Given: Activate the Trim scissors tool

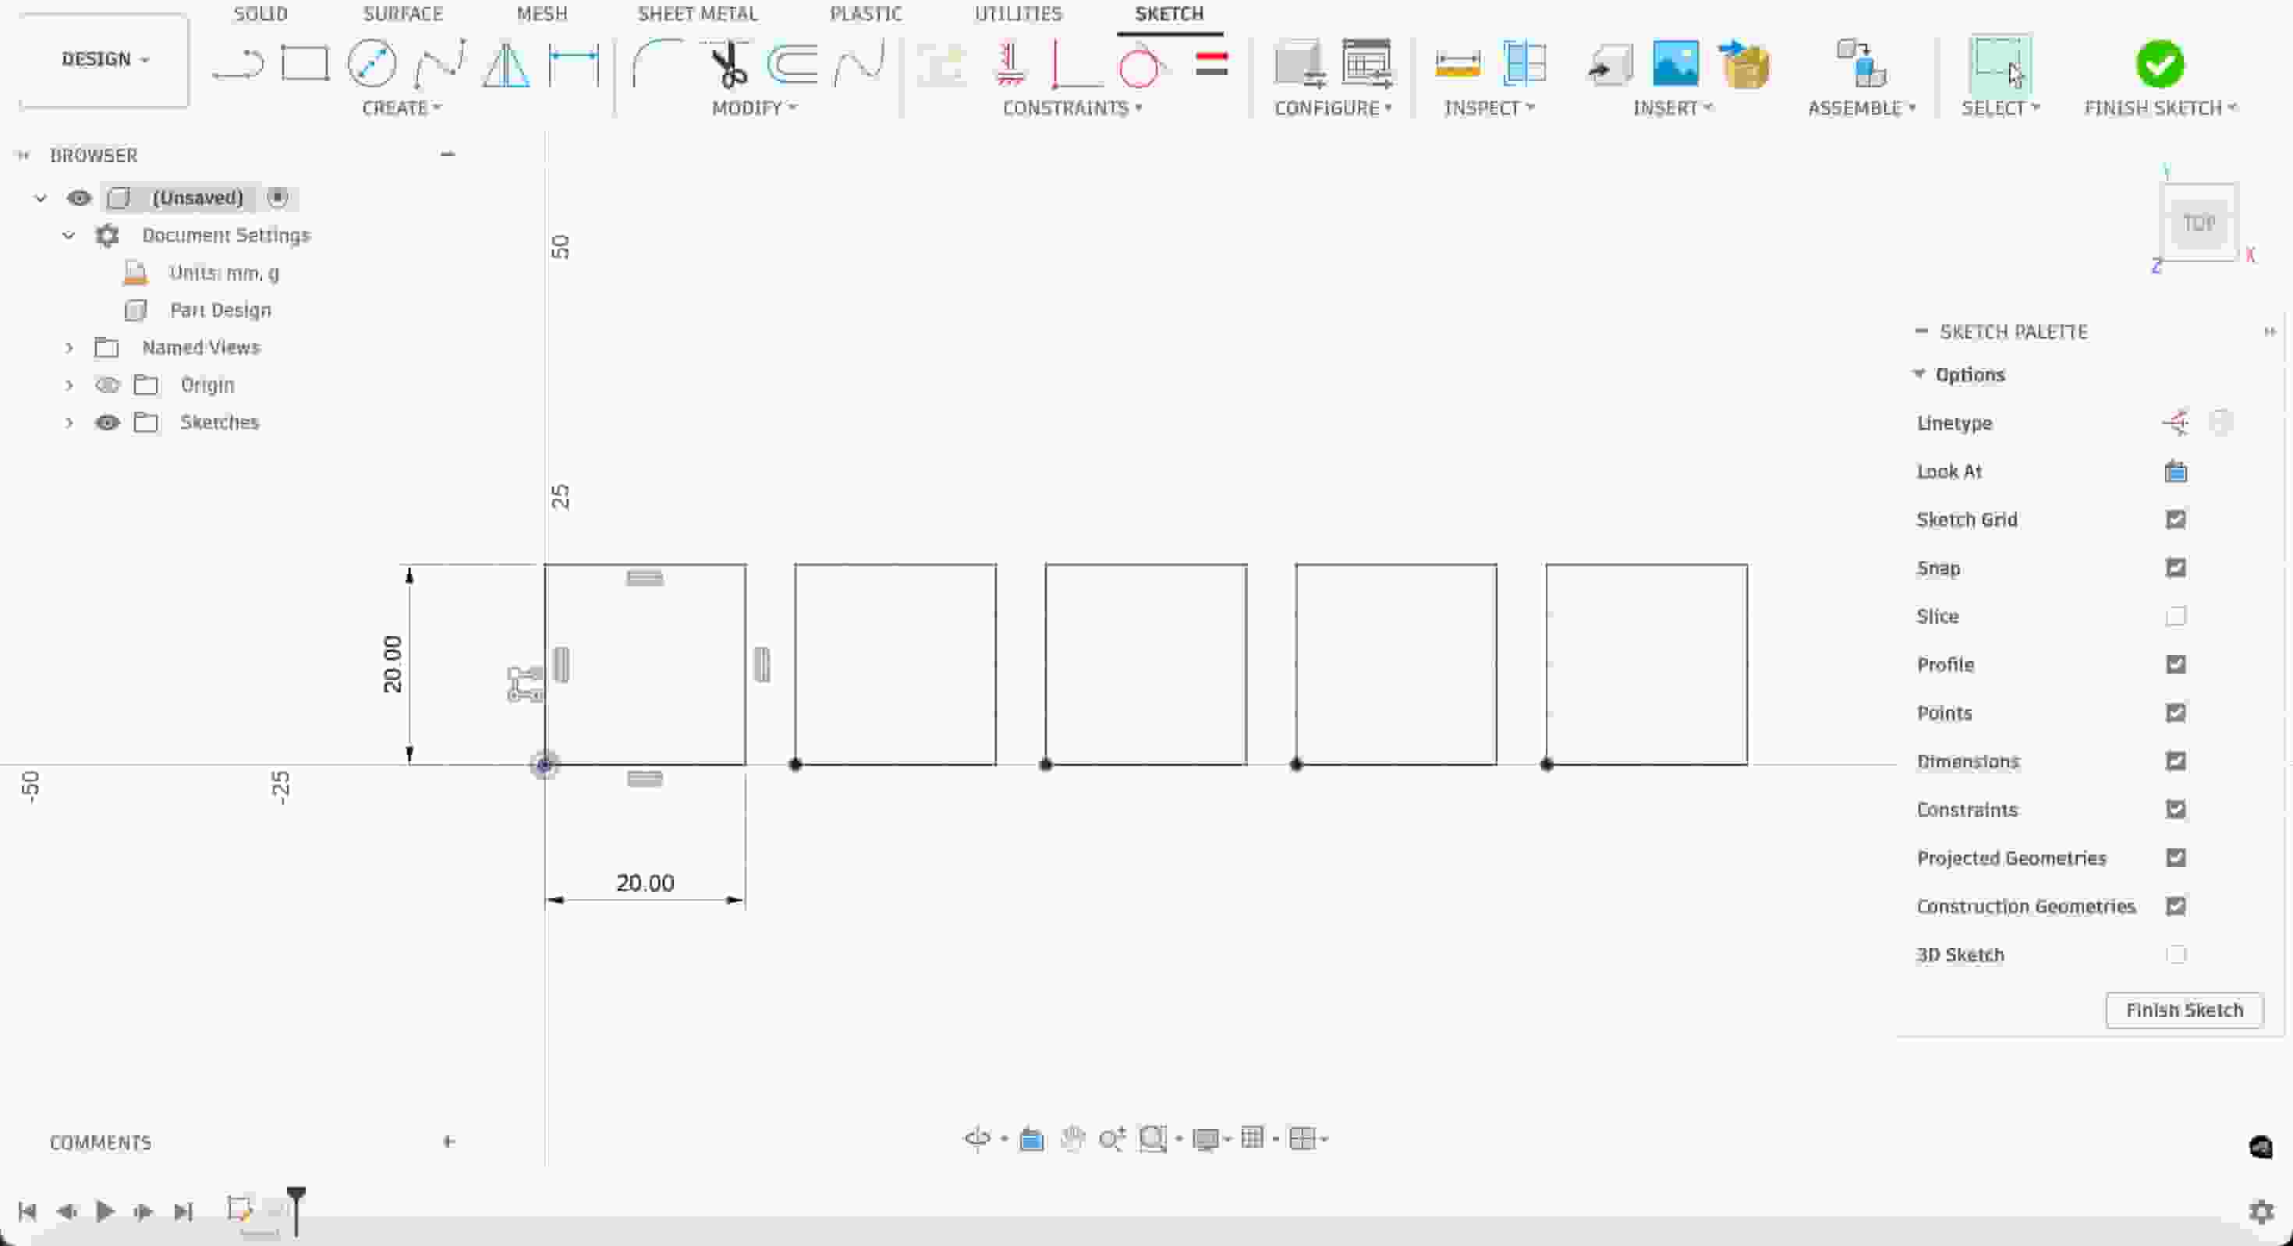Looking at the screenshot, I should pos(728,63).
